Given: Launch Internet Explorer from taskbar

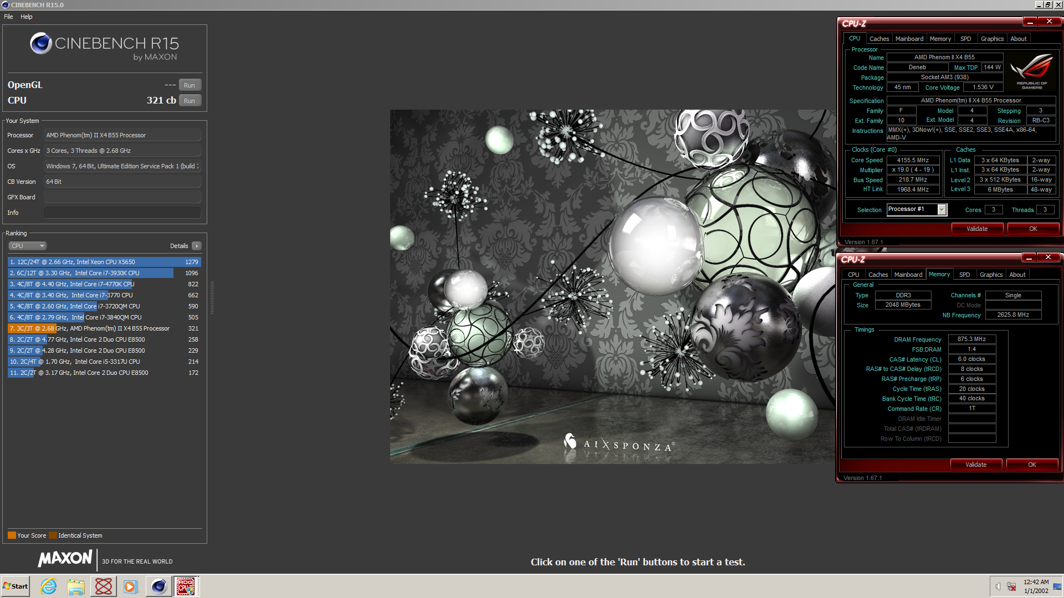Looking at the screenshot, I should tap(49, 586).
